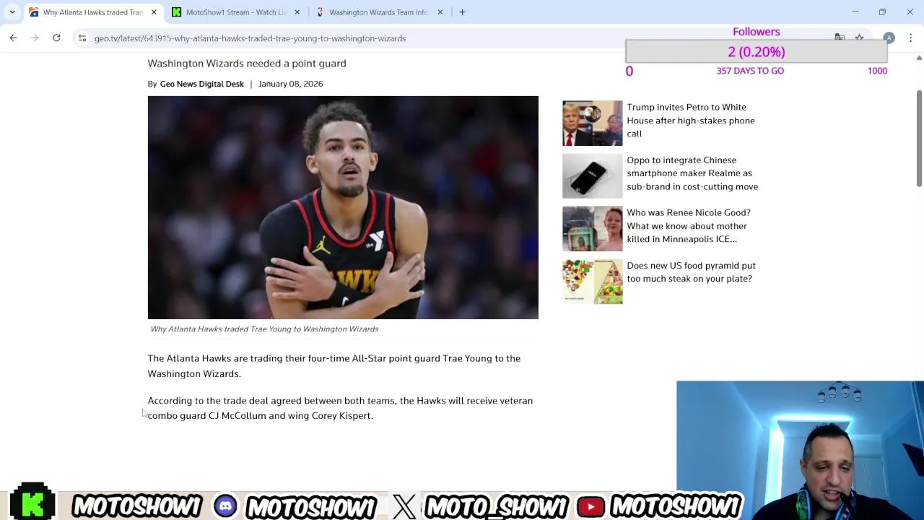Screen dimensions: 924x520
Task: Go back to the previous page
Action: [13, 38]
